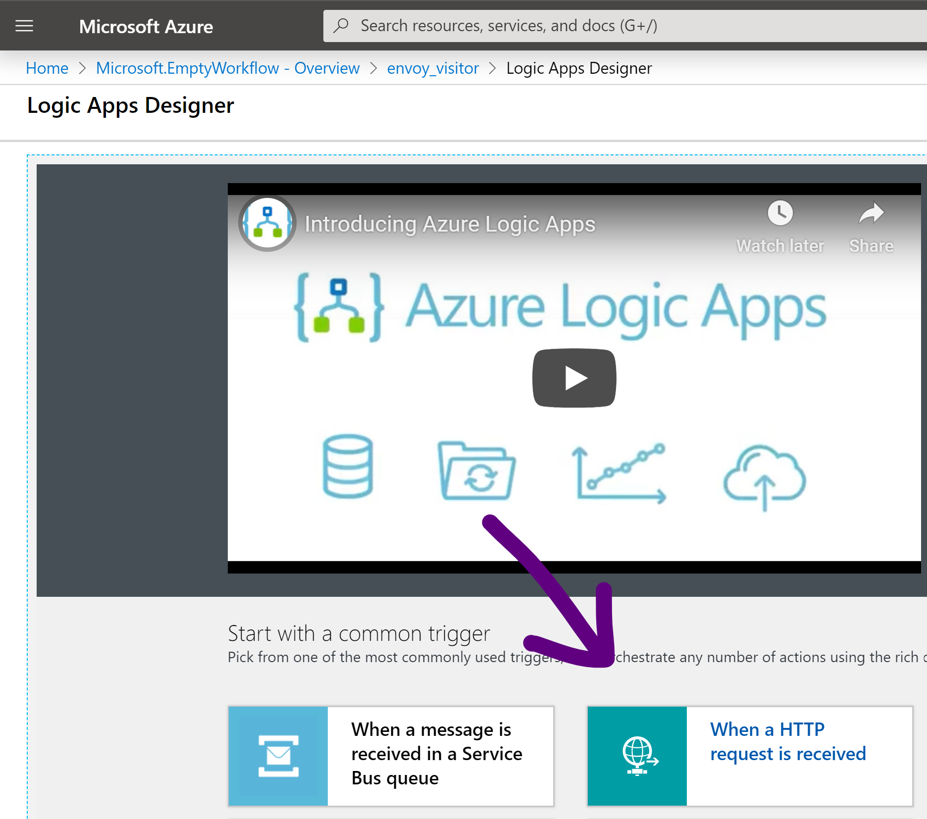This screenshot has height=819, width=927.
Task: Go to Home breadcrumb
Action: (x=47, y=68)
